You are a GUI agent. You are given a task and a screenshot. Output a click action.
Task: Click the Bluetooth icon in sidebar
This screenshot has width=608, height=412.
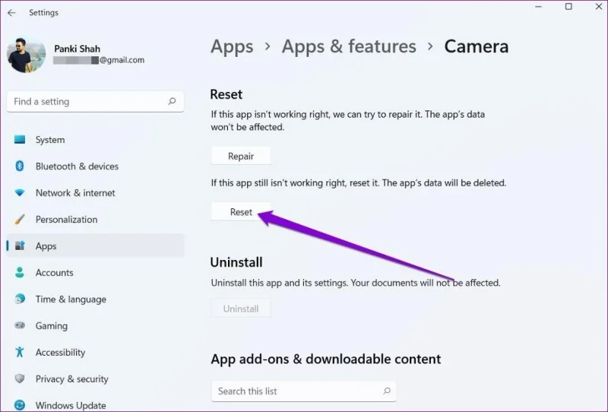pos(20,166)
